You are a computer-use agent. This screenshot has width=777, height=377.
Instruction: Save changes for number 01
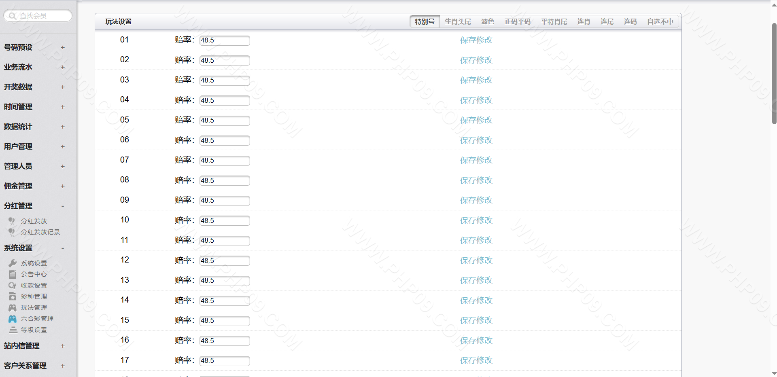click(476, 40)
